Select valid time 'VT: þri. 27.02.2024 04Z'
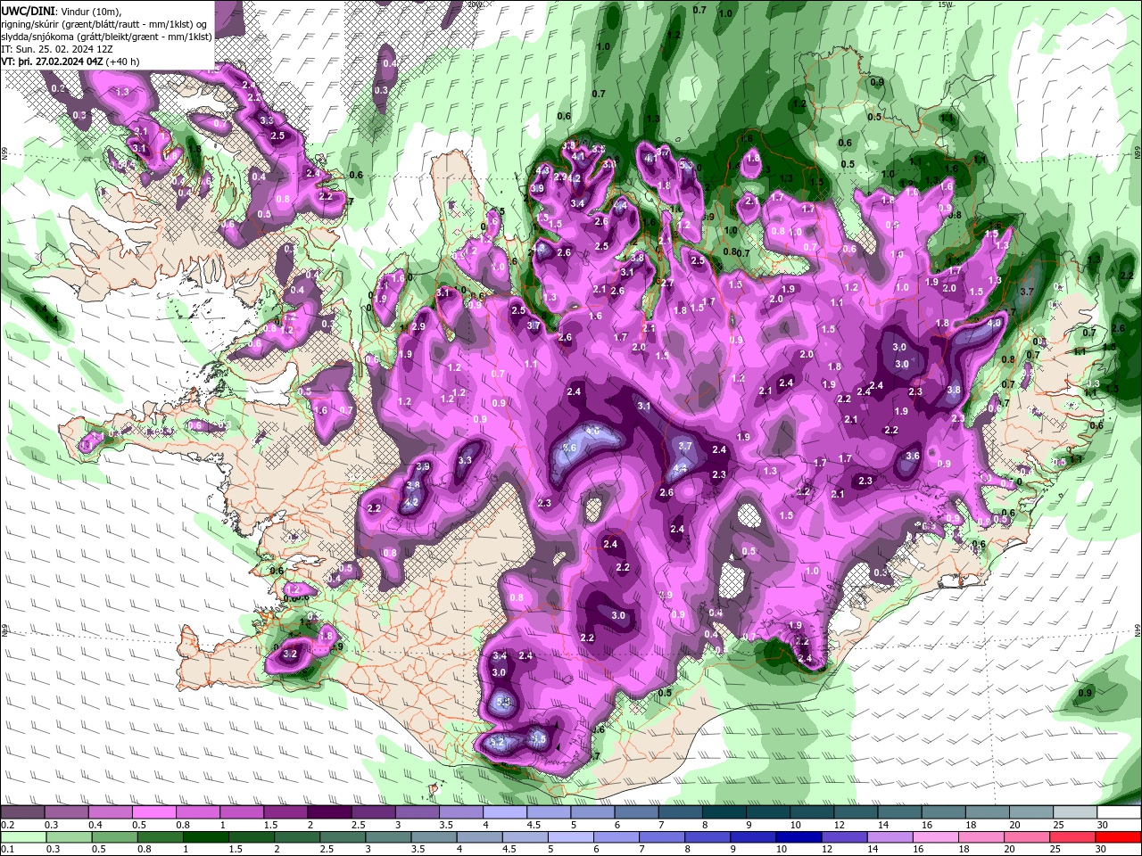This screenshot has height=856, width=1142. coord(52,62)
